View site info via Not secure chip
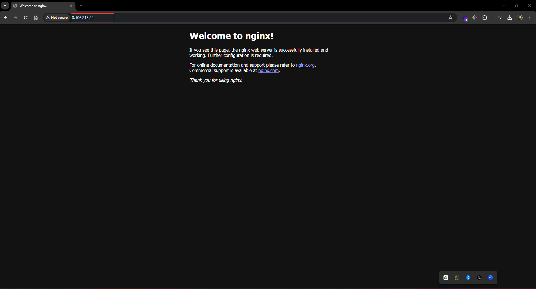Screen dimensions: 536x289 [57, 18]
